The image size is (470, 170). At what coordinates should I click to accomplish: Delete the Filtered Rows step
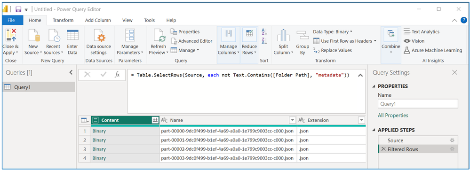tap(383, 149)
